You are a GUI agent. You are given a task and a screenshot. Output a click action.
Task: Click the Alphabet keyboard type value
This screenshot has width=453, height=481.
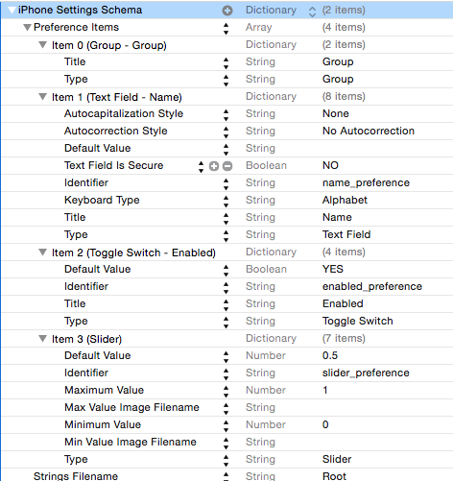(x=345, y=200)
